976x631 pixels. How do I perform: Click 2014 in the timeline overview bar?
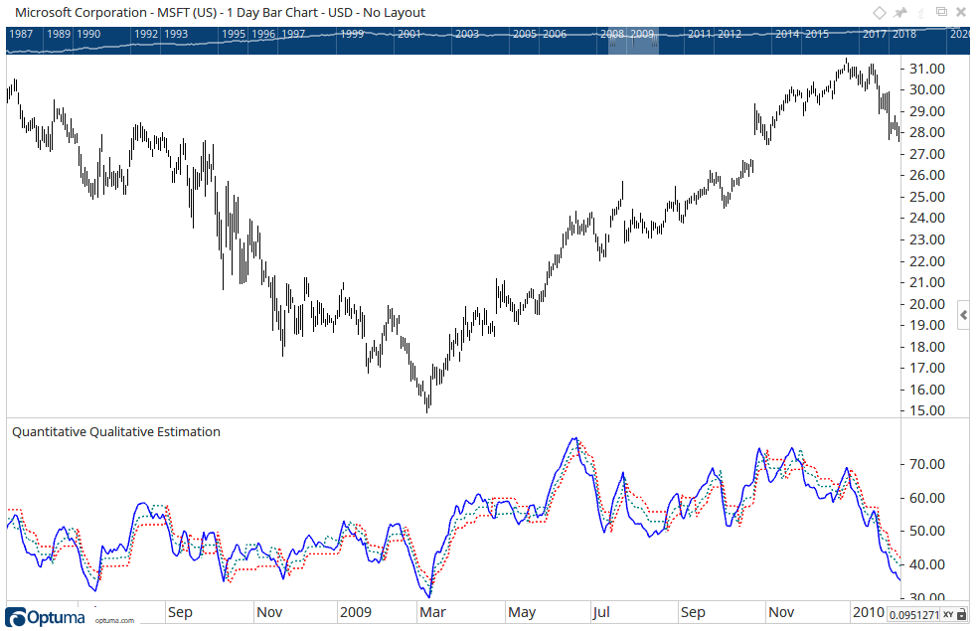click(x=787, y=34)
